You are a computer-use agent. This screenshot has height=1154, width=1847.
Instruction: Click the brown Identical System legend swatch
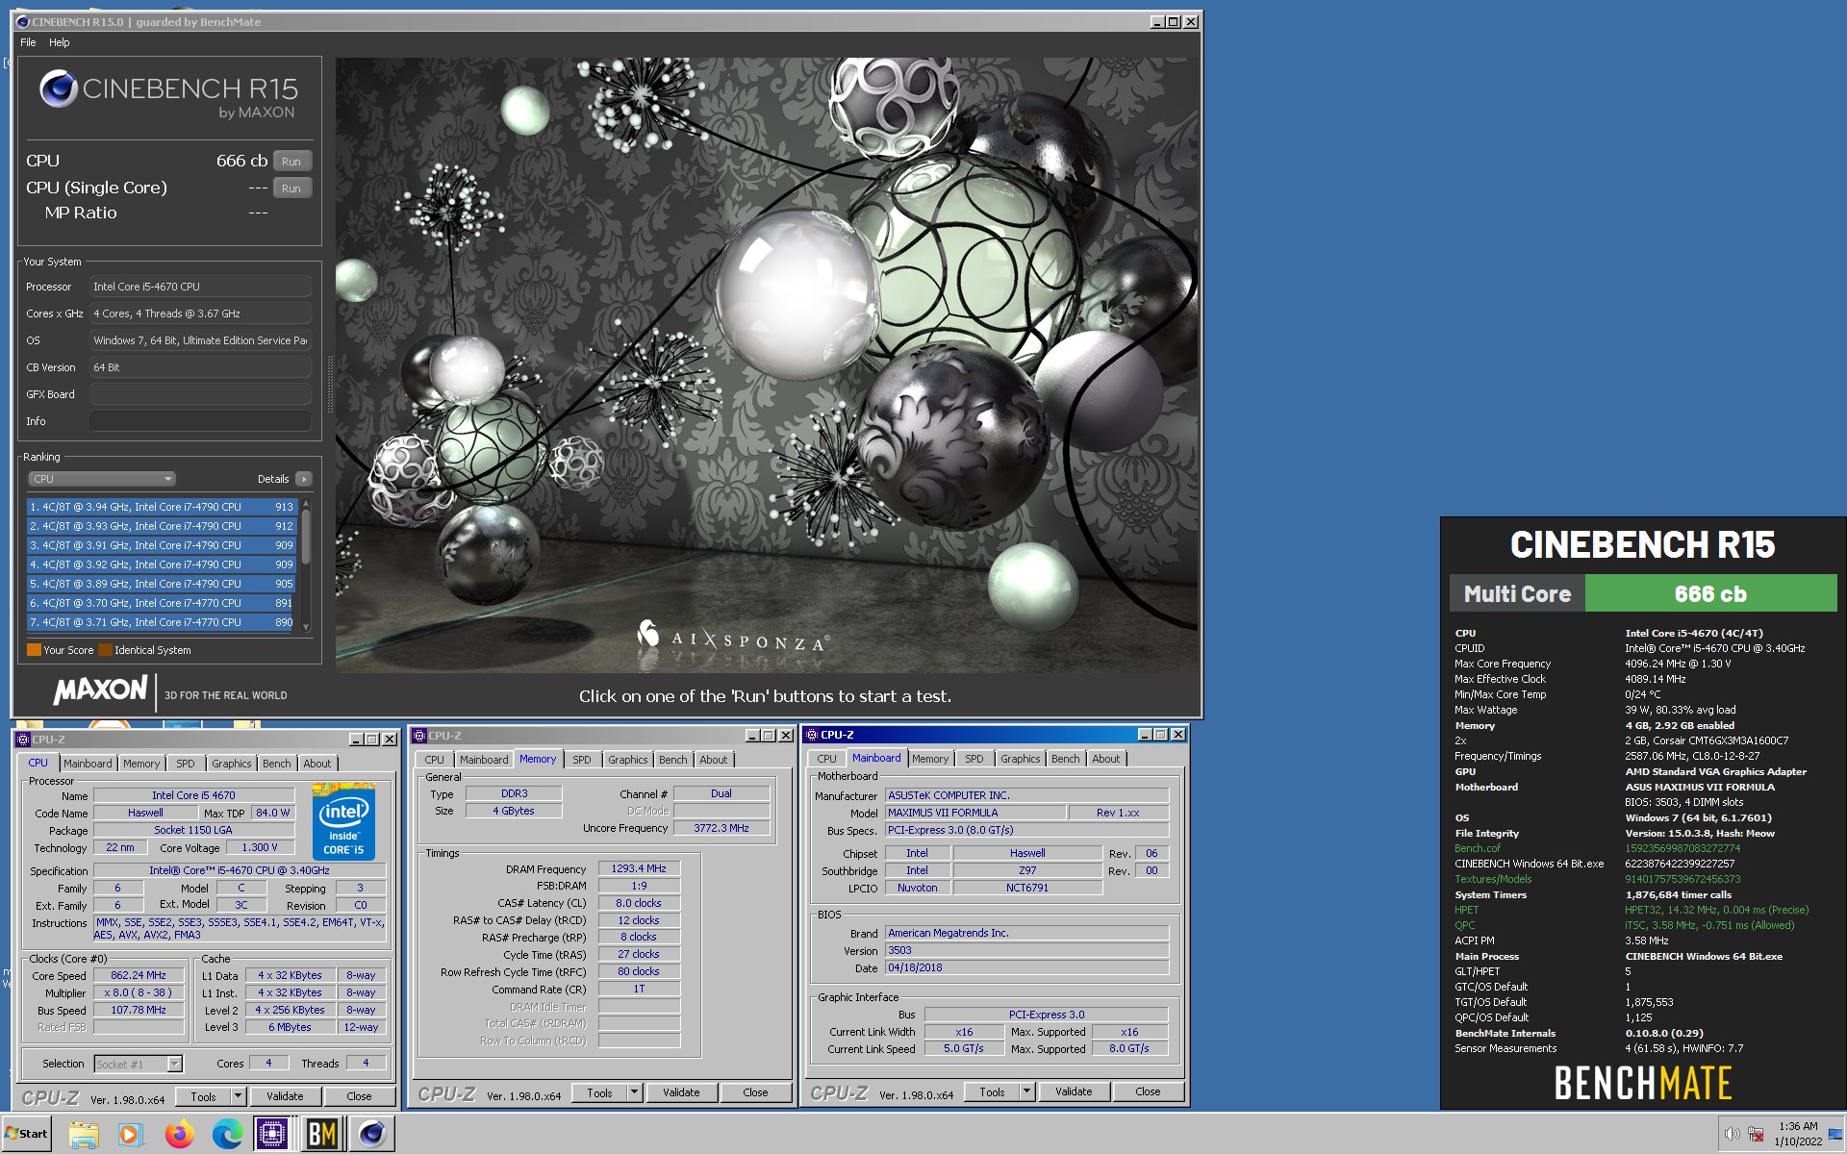point(105,650)
